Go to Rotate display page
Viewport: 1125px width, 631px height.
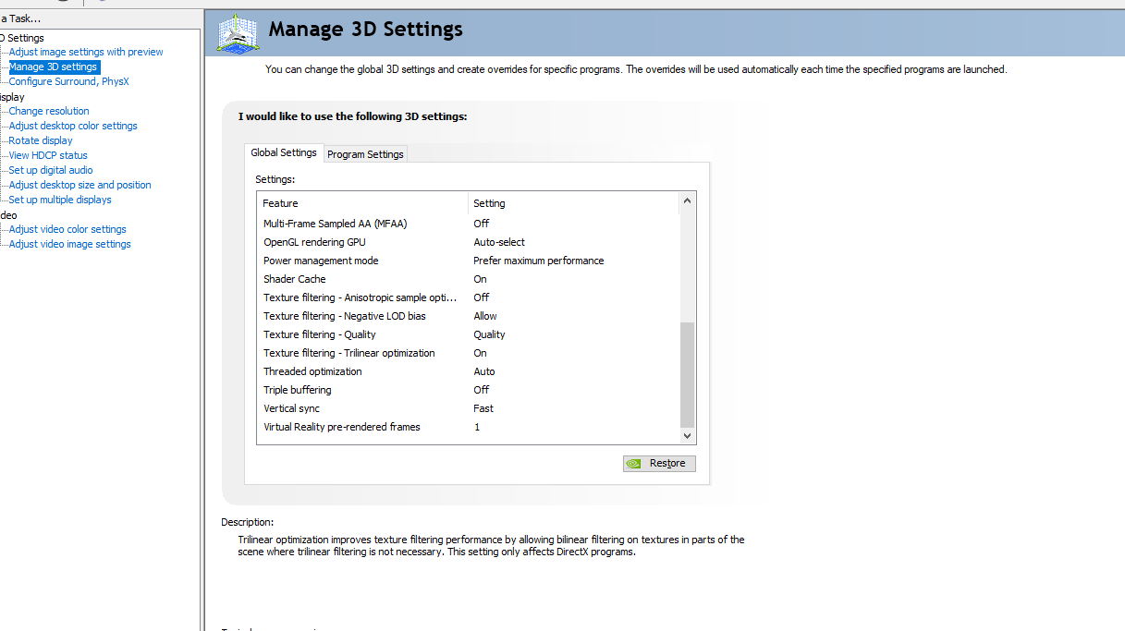click(41, 140)
